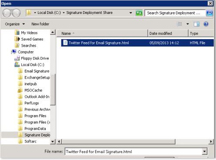Click the green refresh icon in address bar

[139, 13]
